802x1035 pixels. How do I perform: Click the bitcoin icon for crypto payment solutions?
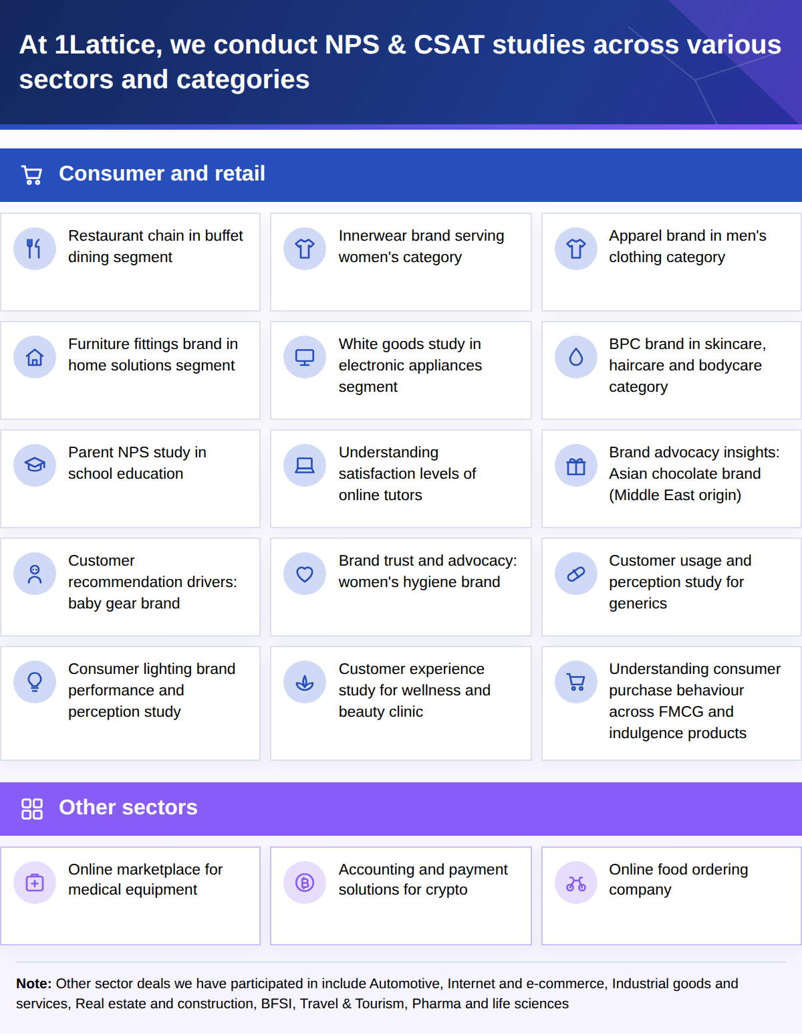pyautogui.click(x=305, y=883)
